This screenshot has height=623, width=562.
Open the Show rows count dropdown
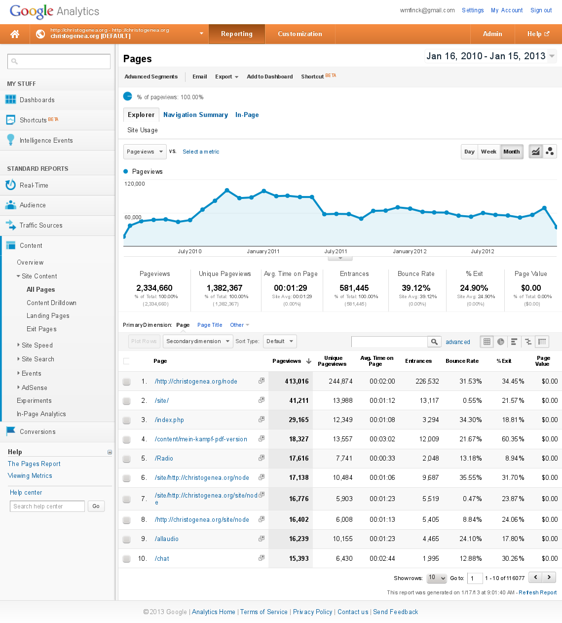437,578
